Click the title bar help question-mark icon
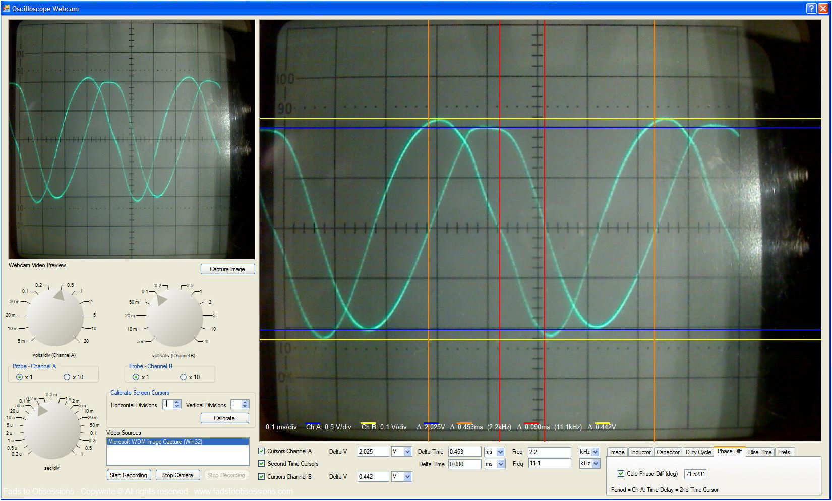832x501 pixels. [811, 8]
